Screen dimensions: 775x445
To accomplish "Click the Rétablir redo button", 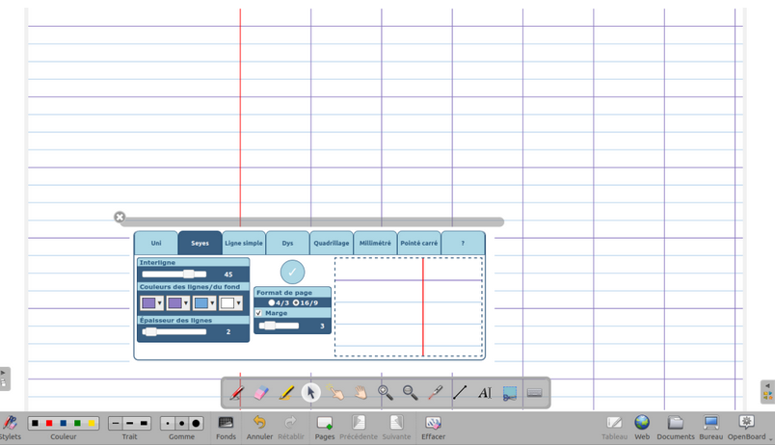I will [x=291, y=428].
